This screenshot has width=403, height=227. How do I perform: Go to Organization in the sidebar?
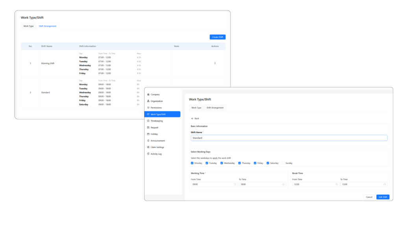point(156,101)
